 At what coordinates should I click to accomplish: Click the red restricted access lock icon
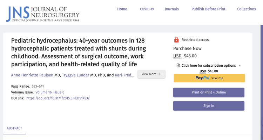click(176, 40)
